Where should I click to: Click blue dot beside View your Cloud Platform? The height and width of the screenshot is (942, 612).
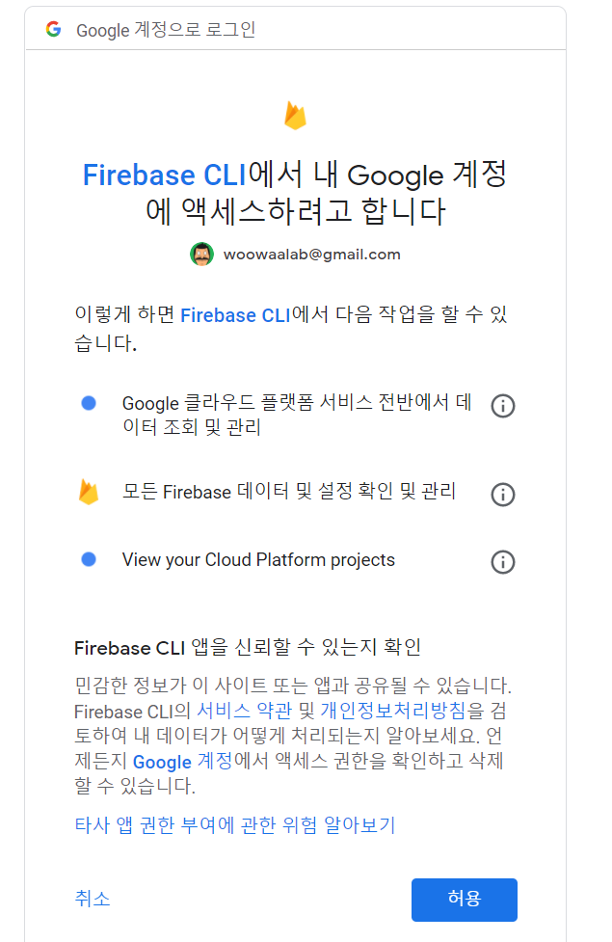click(89, 559)
